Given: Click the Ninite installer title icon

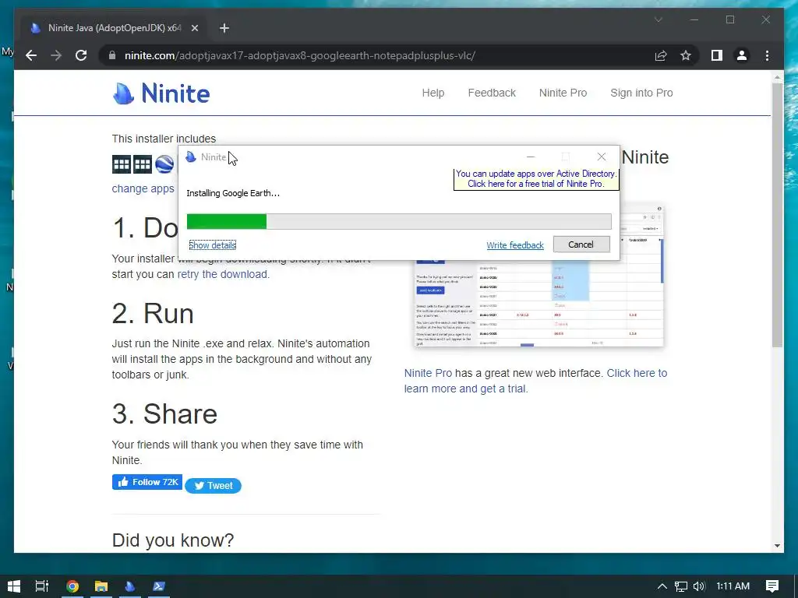Looking at the screenshot, I should click(191, 157).
